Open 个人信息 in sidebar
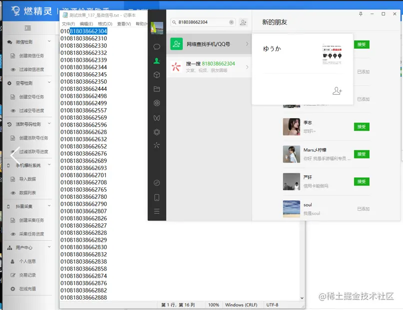Image resolution: width=403 pixels, height=310 pixels. coord(28,261)
